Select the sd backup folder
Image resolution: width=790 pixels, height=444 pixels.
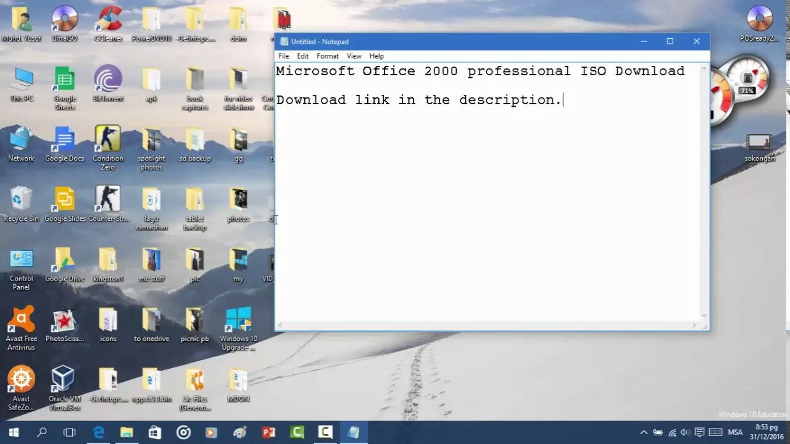195,144
